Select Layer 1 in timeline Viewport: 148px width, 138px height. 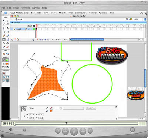18,29
